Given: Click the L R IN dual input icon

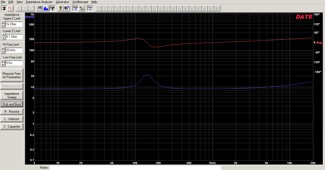Looking at the screenshot, I should click(x=32, y=8).
